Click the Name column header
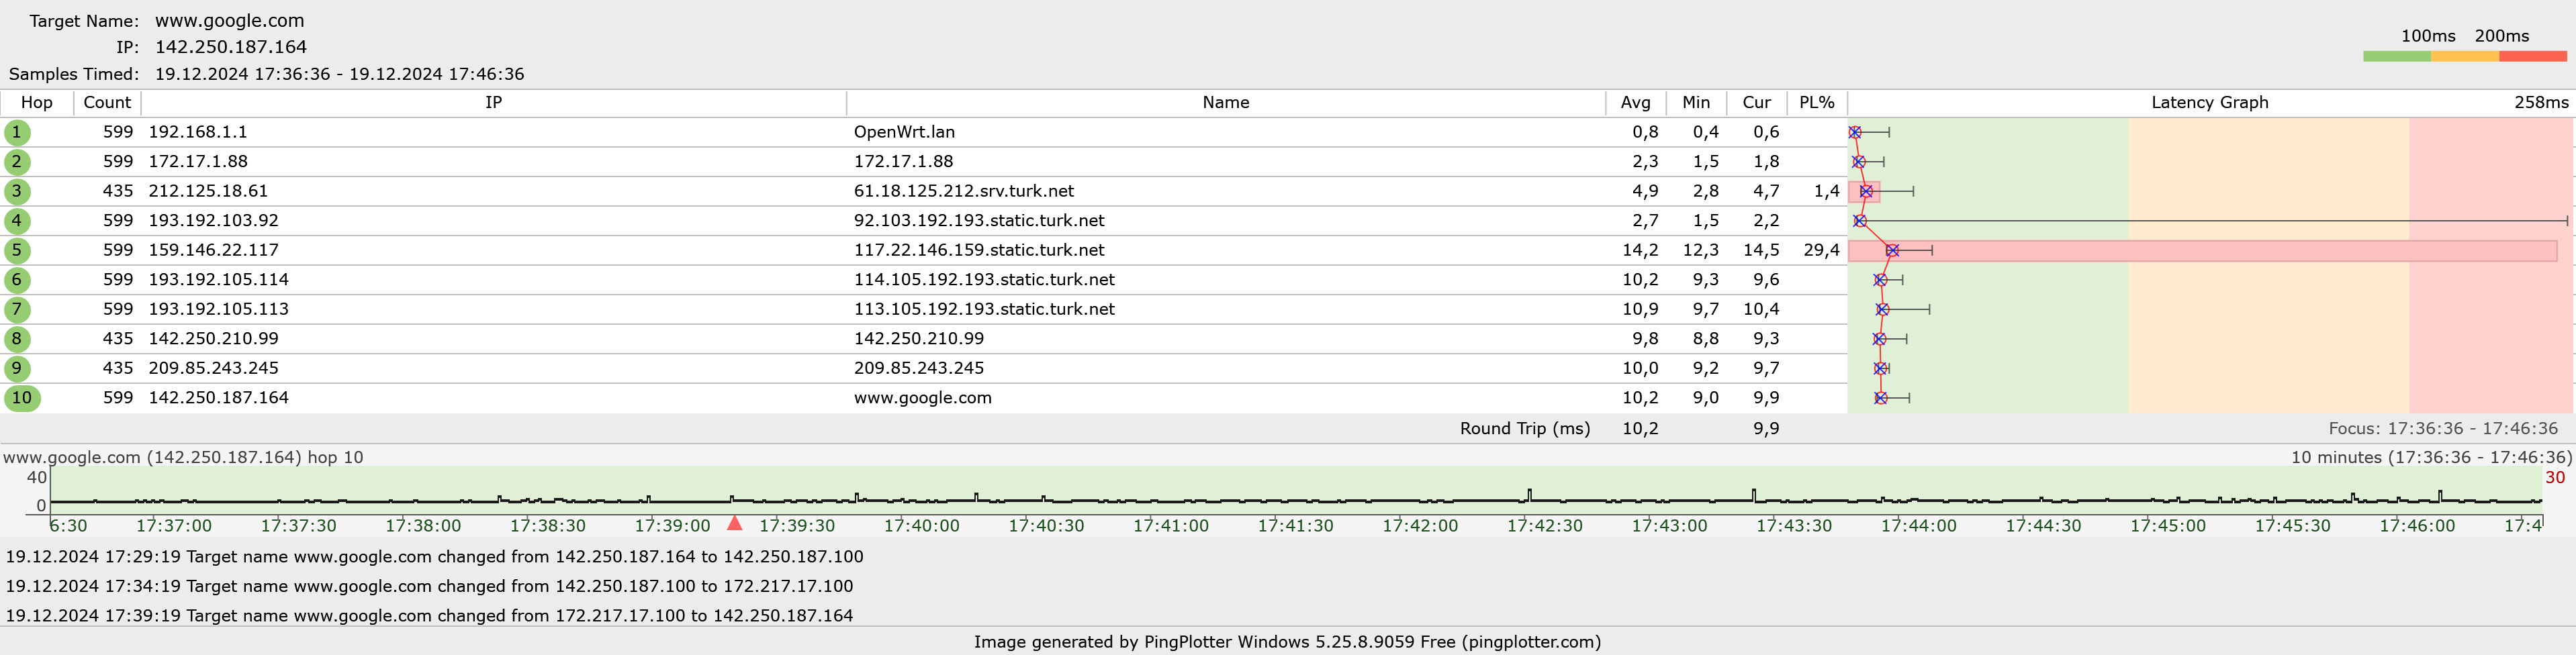 [x=1225, y=103]
